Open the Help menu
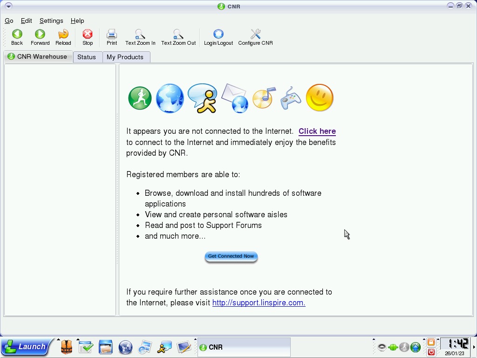The width and height of the screenshot is (477, 358). click(77, 21)
